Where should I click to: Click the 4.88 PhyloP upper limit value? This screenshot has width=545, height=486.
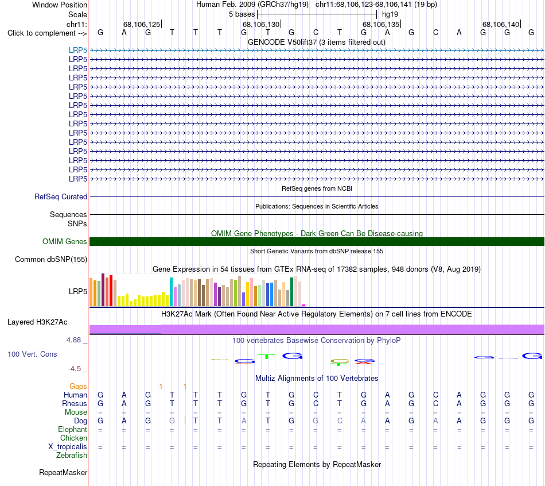[x=73, y=340]
